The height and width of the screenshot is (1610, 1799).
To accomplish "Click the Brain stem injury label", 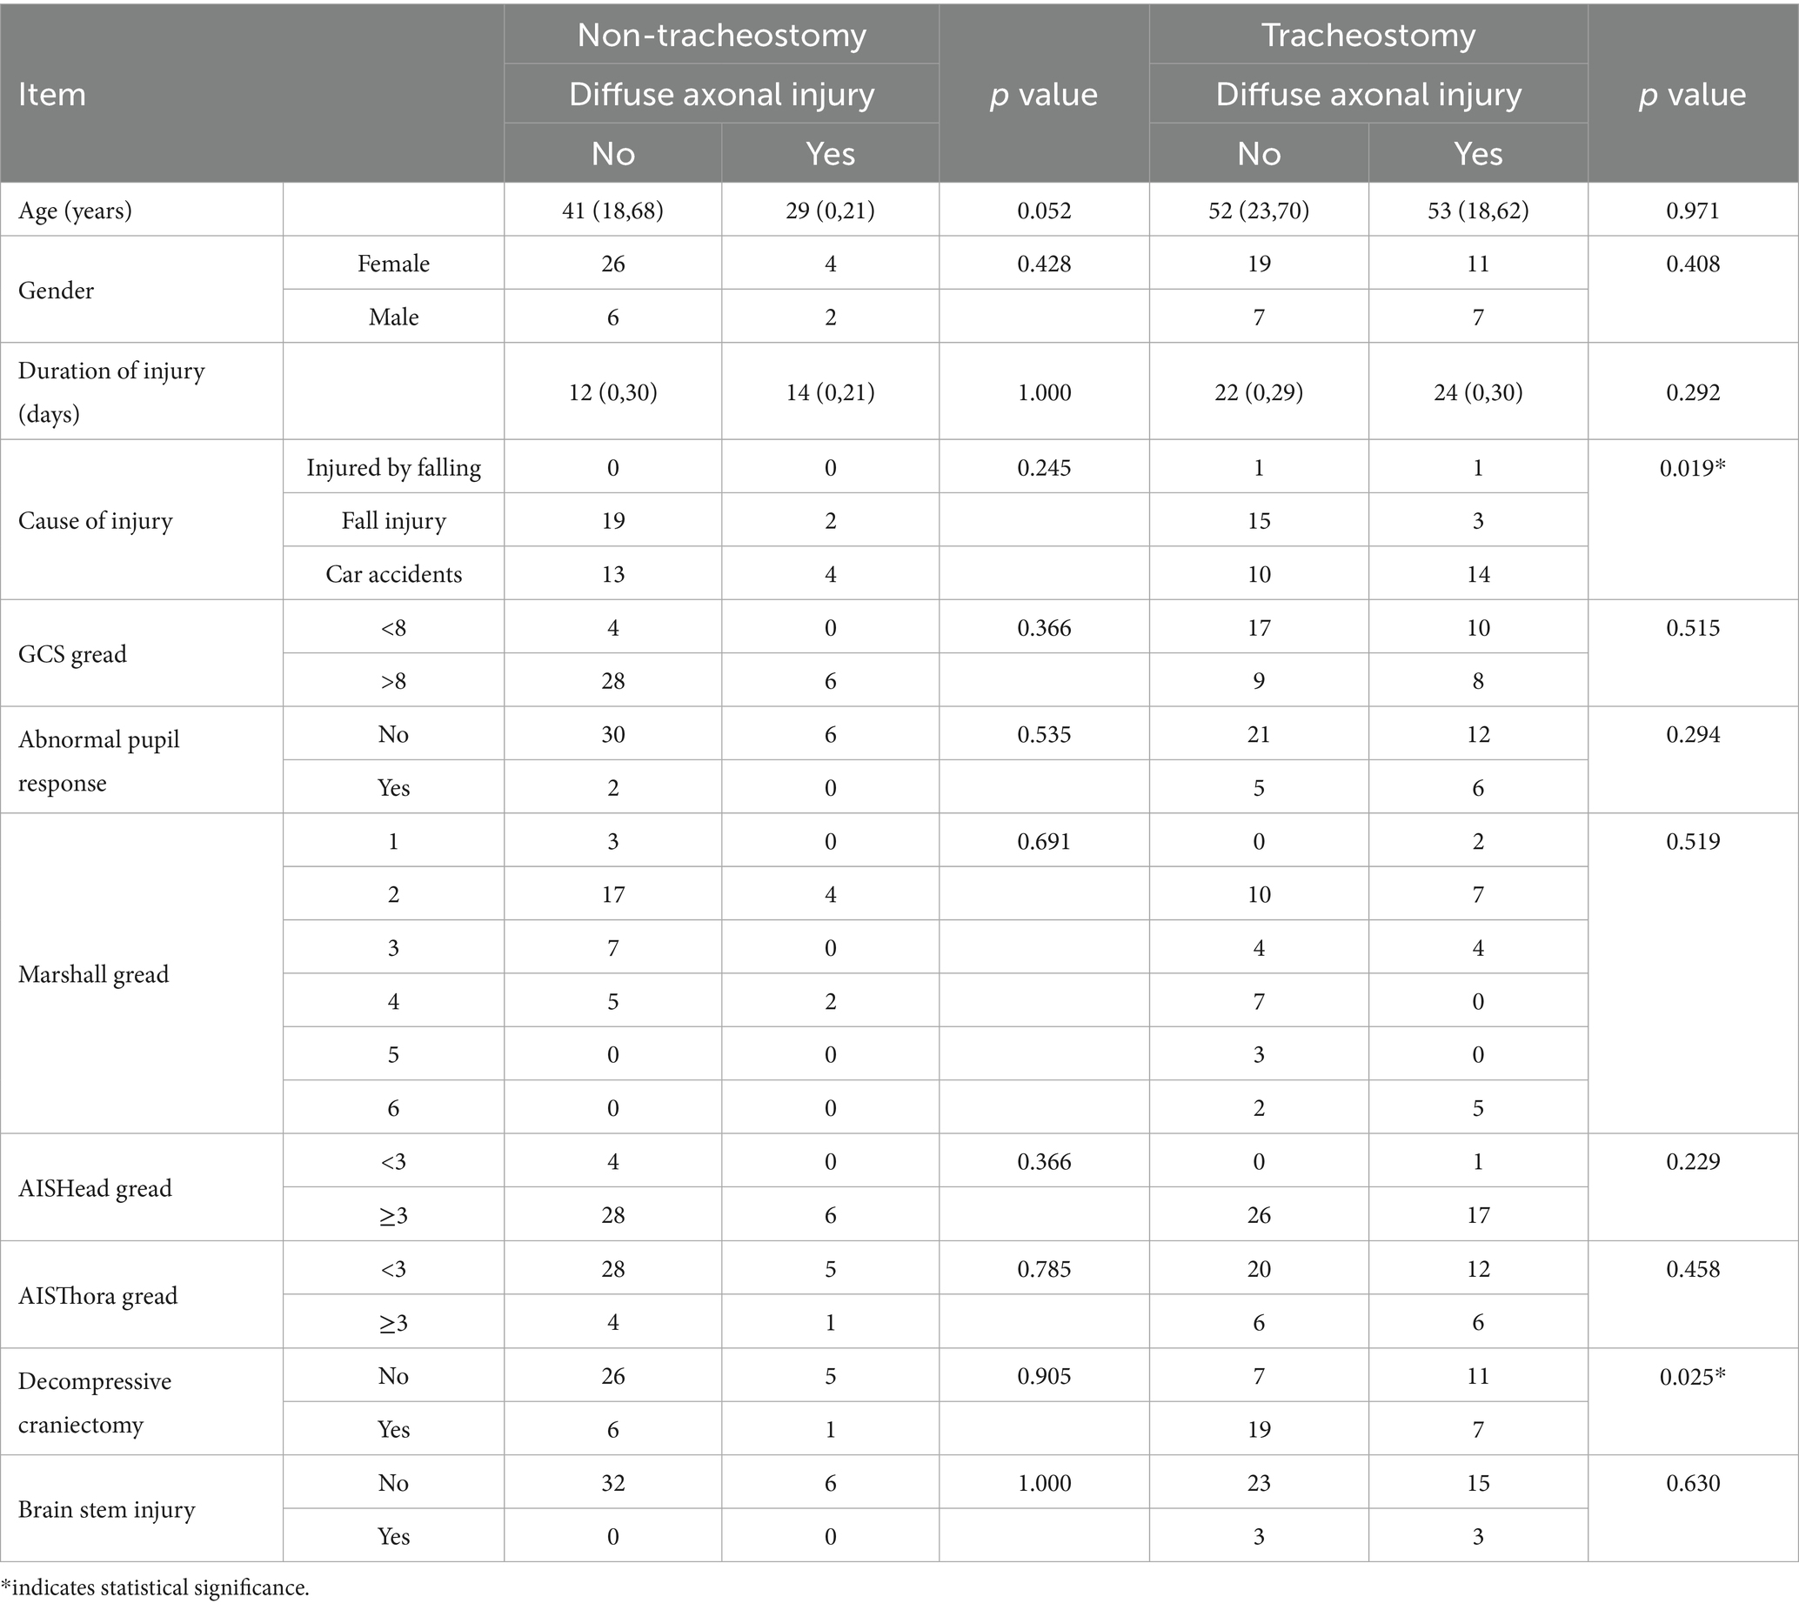I will (106, 1509).
